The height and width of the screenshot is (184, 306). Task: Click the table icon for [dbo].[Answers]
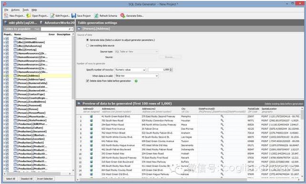tap(15, 39)
